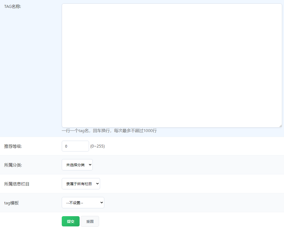Image resolution: width=284 pixels, height=228 pixels.
Task: Click the textarea resize handle at bottom-right corner
Action: [281, 125]
